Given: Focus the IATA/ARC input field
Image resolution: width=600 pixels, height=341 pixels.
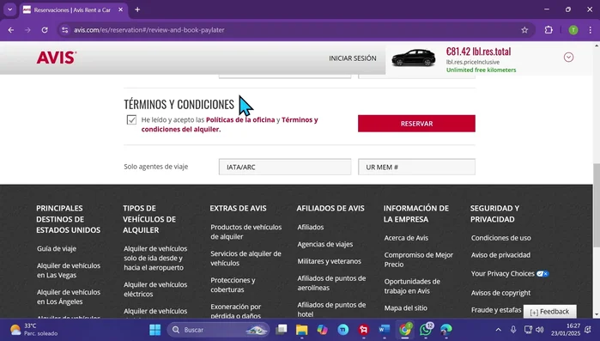Looking at the screenshot, I should coord(285,167).
